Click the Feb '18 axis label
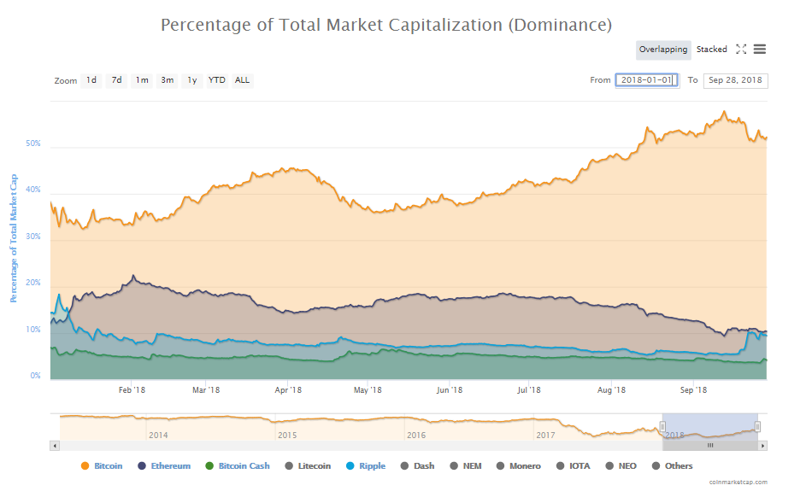The width and height of the screenshot is (812, 503). (x=132, y=390)
